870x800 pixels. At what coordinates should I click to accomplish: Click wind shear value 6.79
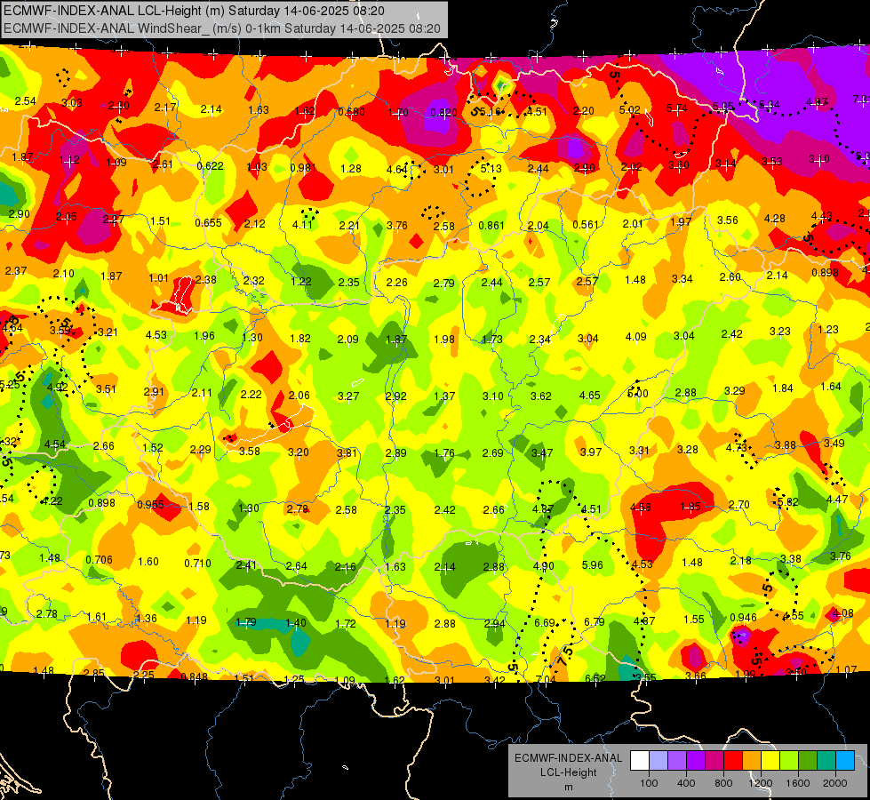(x=595, y=622)
